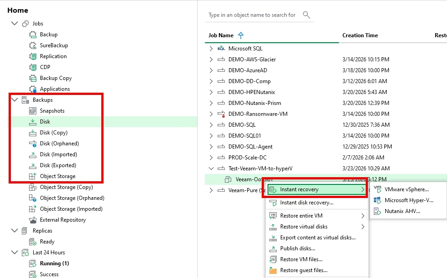Click the Object Storage (Copy) icon
Image resolution: width=447 pixels, height=278 pixels.
pyautogui.click(x=33, y=187)
